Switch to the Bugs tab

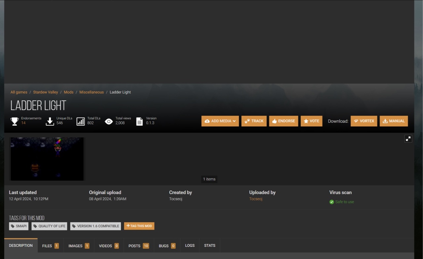(x=167, y=246)
